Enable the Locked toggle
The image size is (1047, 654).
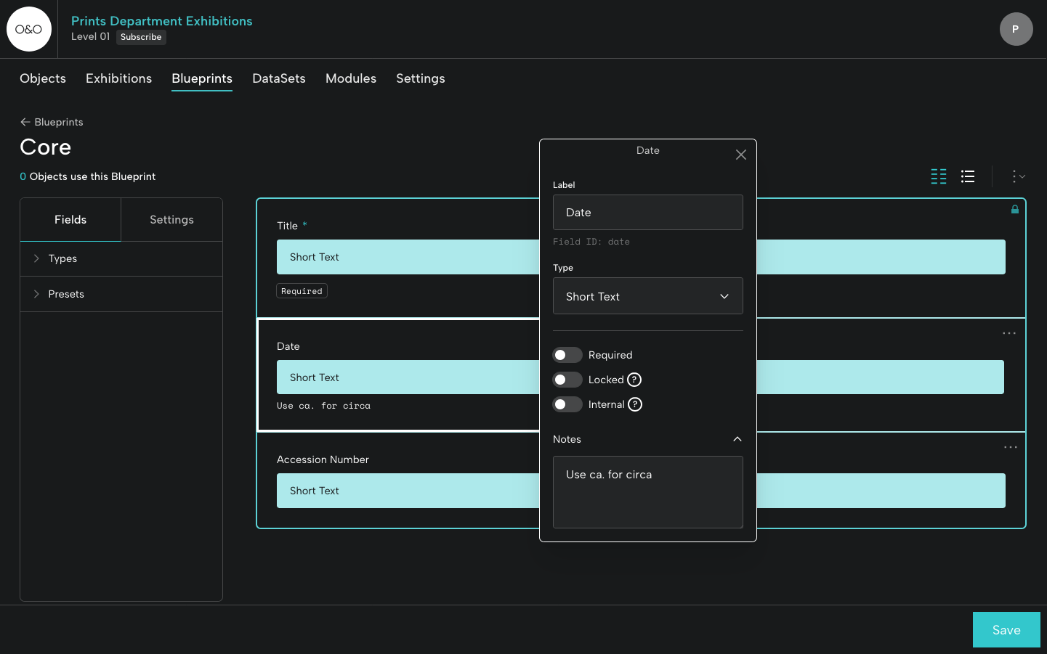click(x=567, y=380)
